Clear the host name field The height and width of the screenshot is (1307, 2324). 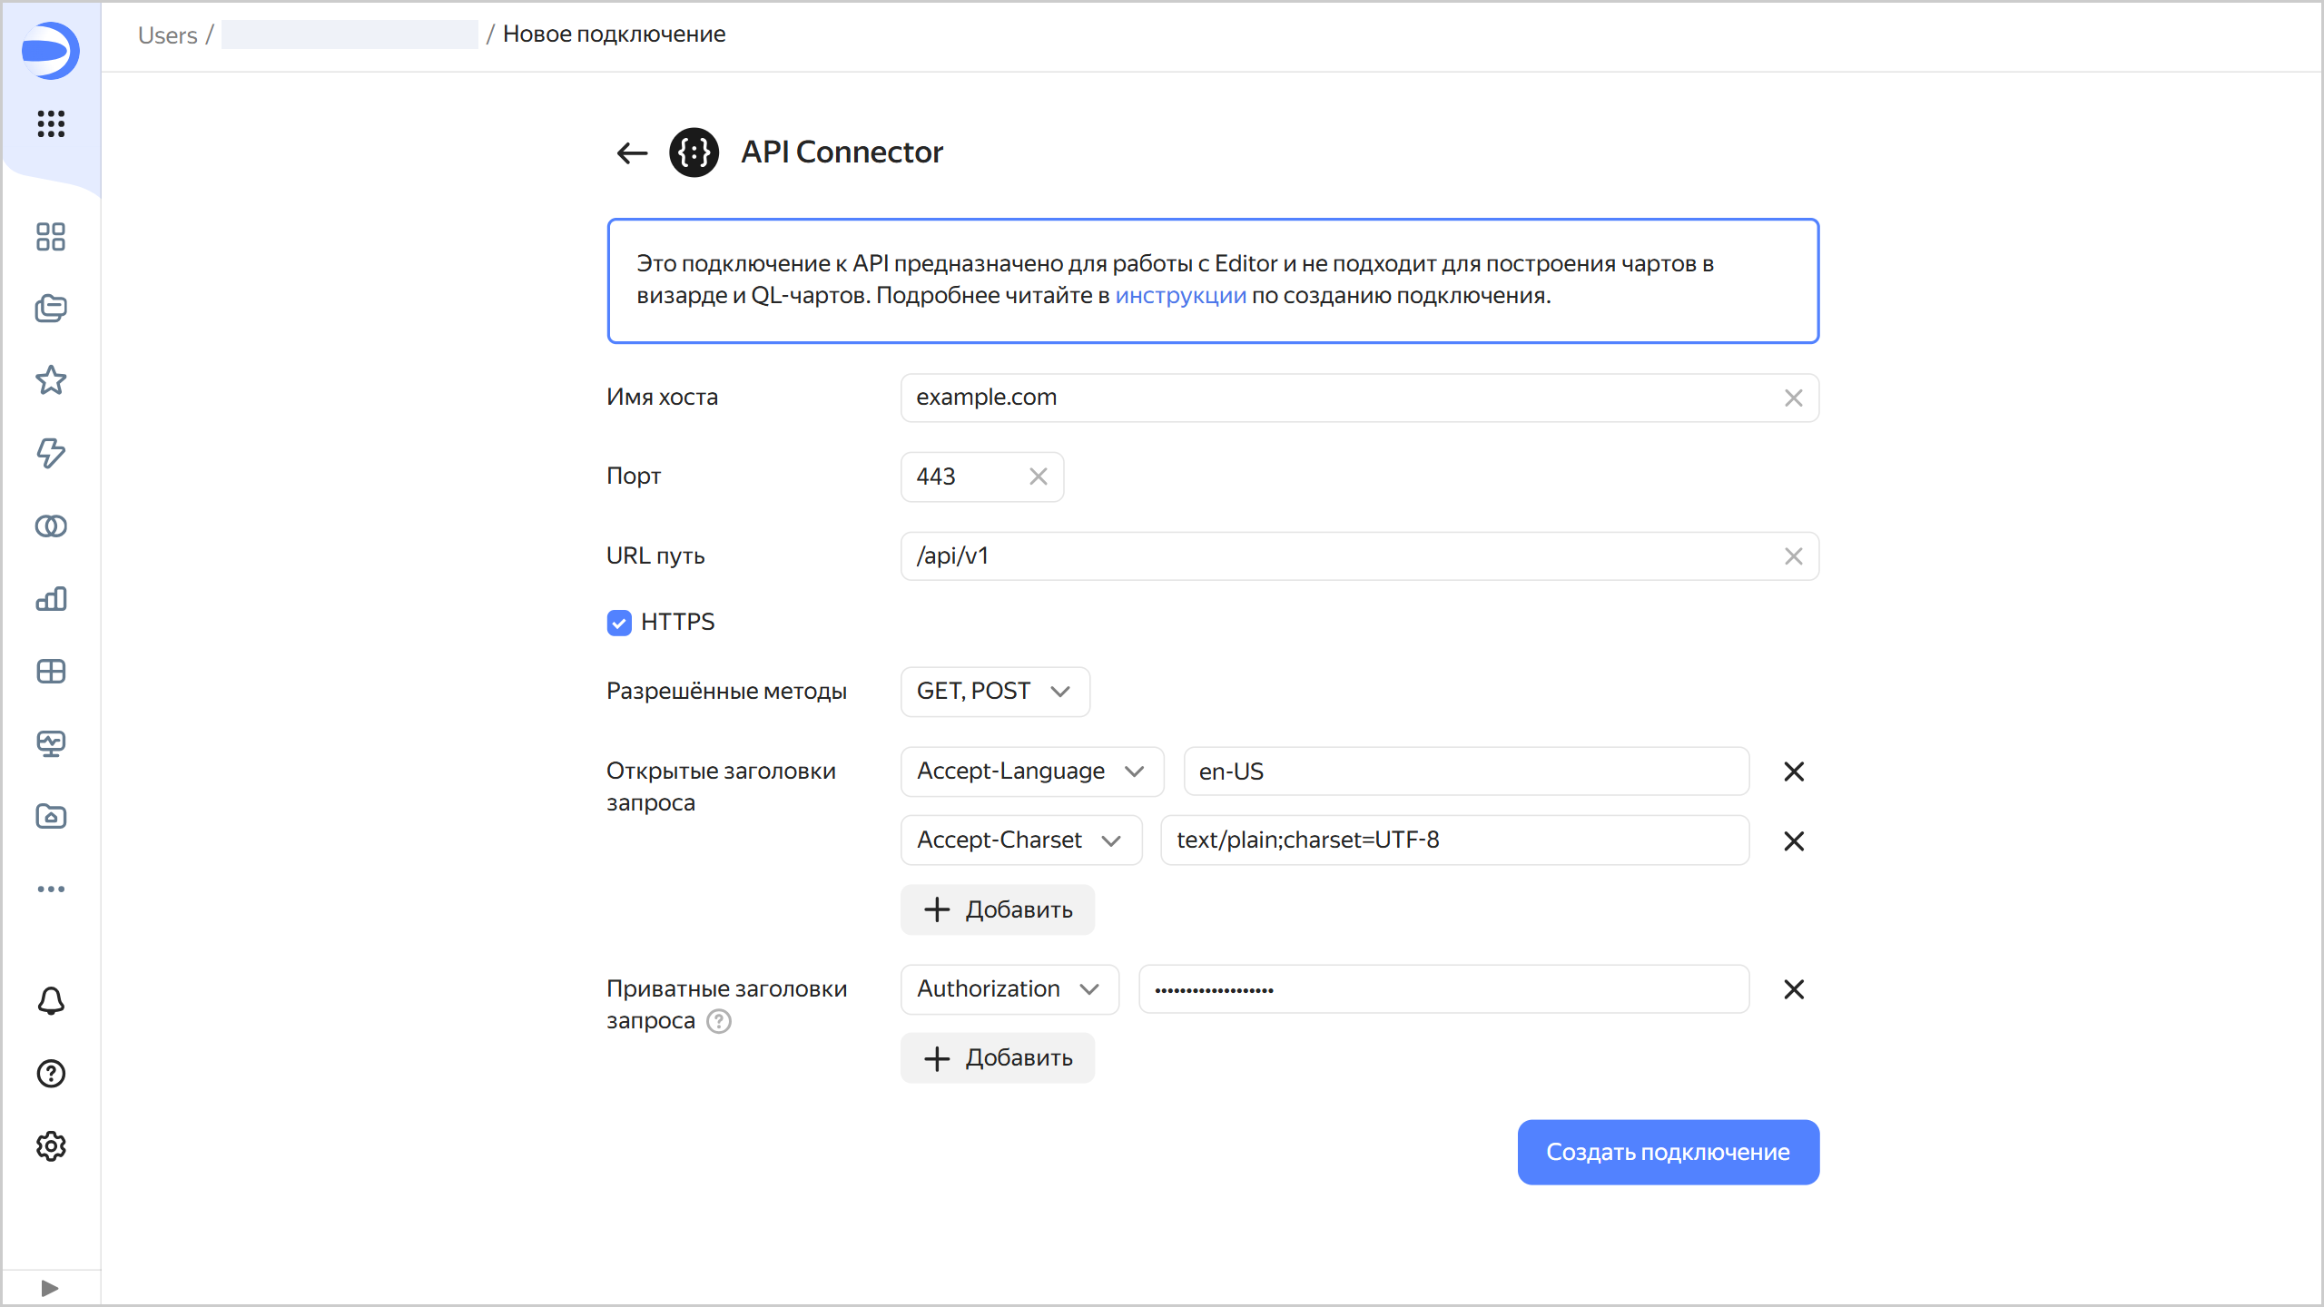(1793, 398)
